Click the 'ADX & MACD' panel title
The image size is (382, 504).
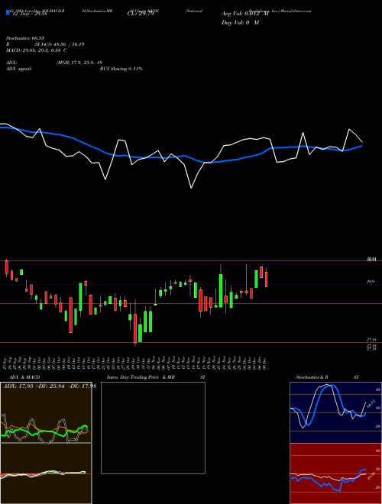24,377
